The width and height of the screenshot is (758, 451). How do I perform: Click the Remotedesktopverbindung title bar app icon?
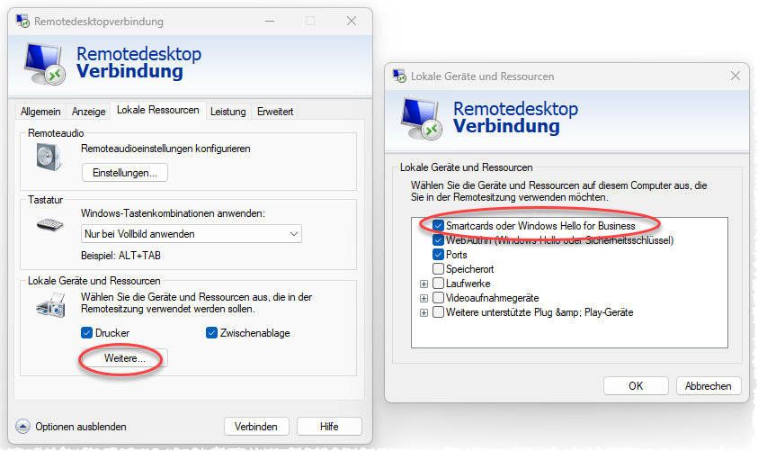[x=22, y=21]
